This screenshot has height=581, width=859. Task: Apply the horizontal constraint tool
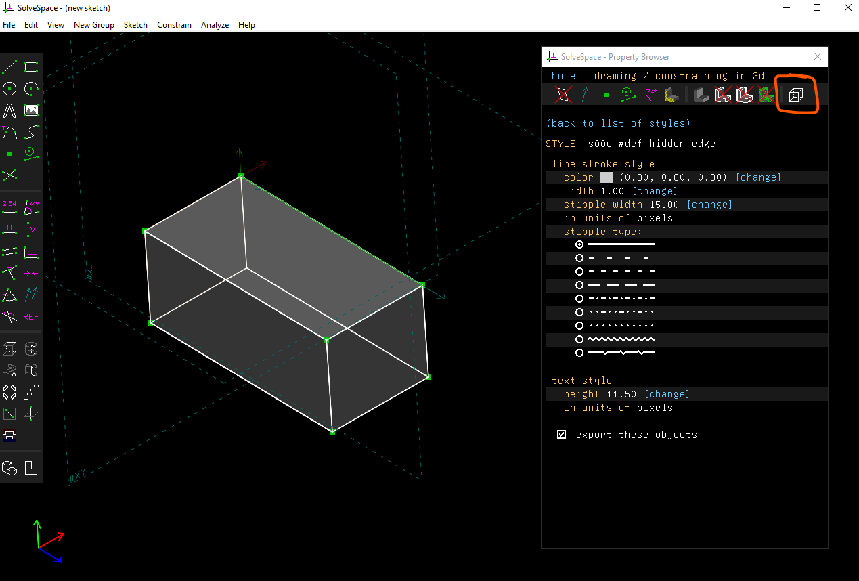9,230
